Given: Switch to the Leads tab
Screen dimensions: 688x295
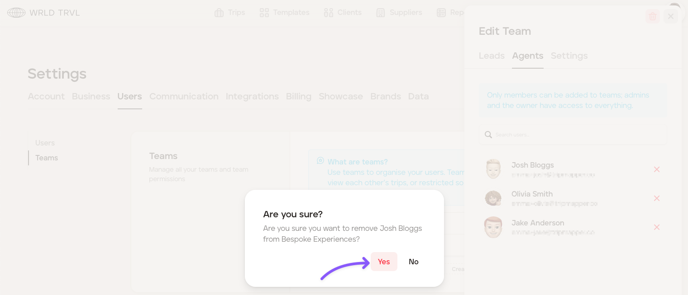Looking at the screenshot, I should point(492,56).
